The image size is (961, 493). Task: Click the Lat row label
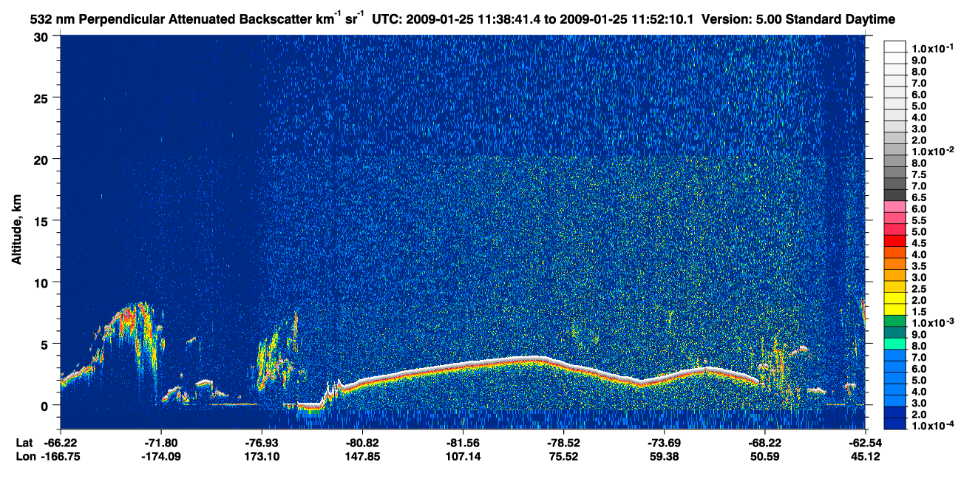click(24, 443)
